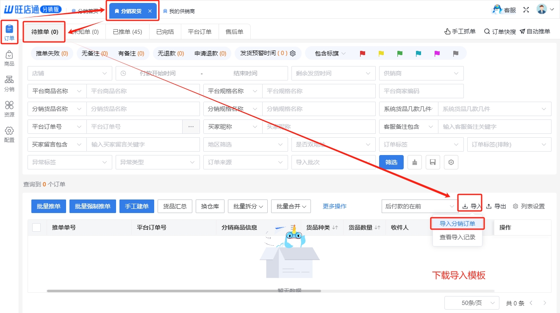Switch to the 已推单 (45) tab

click(127, 32)
